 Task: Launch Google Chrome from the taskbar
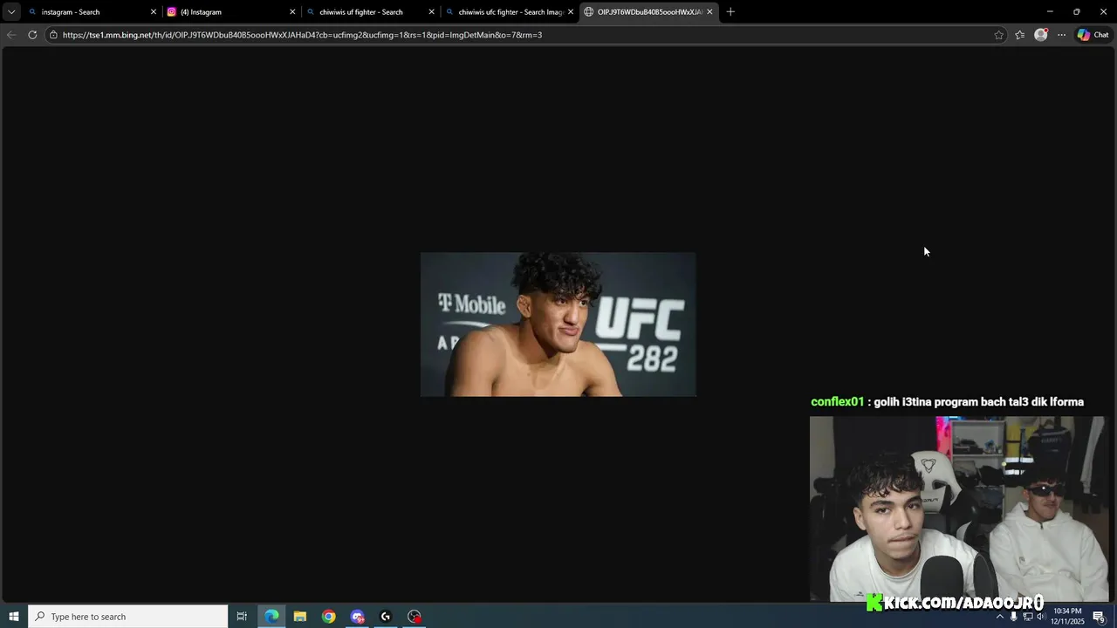328,617
